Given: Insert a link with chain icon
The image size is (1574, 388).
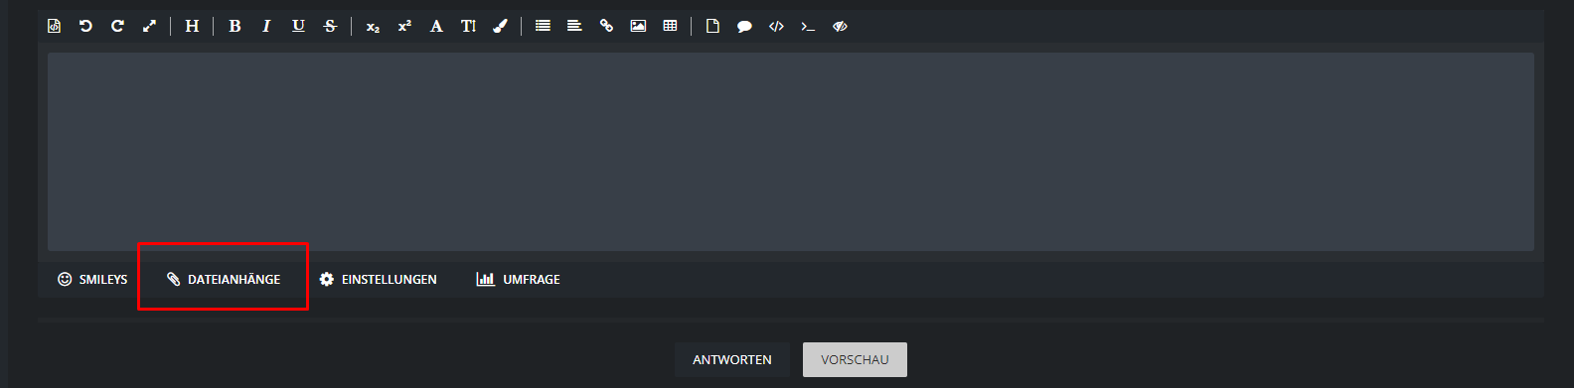Looking at the screenshot, I should pos(606,26).
